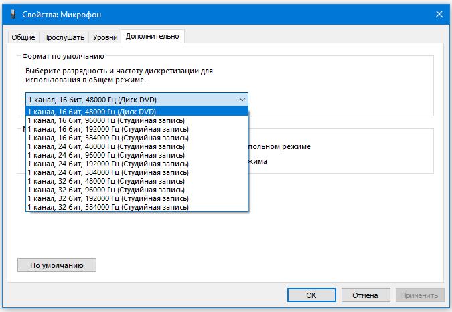Confirm with the OK button

coord(311,295)
